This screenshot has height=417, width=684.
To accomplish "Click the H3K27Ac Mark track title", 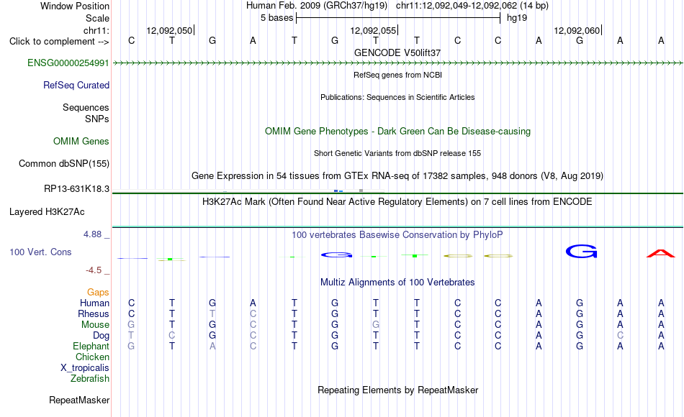I will pyautogui.click(x=397, y=202).
